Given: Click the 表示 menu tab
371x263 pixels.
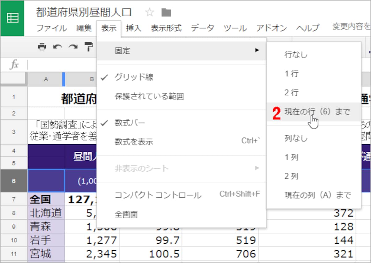Looking at the screenshot, I should 109,28.
